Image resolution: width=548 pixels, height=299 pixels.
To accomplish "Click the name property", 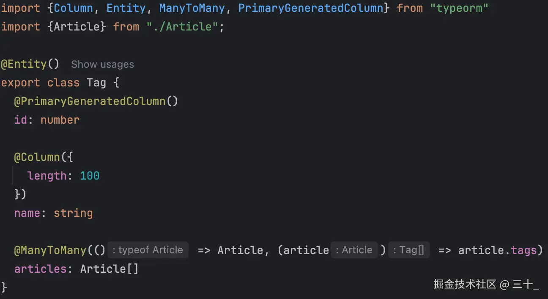I will pyautogui.click(x=27, y=213).
